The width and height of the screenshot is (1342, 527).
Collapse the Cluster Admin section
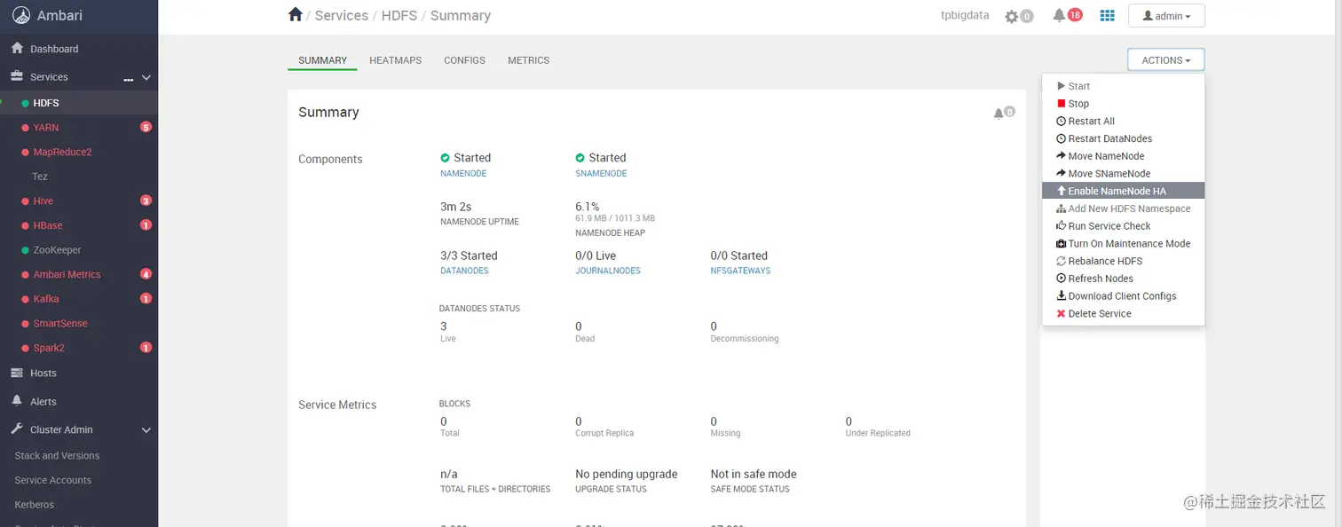(x=146, y=430)
